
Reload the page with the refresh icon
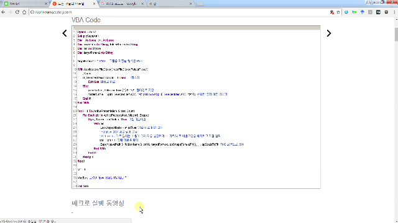point(17,12)
